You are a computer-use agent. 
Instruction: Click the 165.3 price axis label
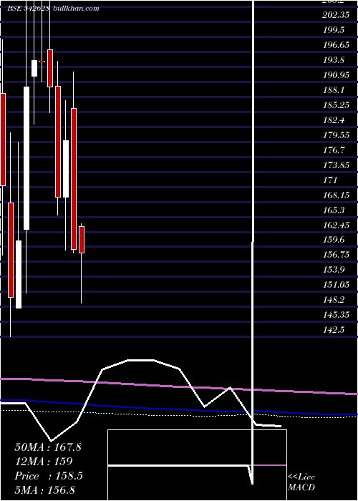pyautogui.click(x=334, y=210)
